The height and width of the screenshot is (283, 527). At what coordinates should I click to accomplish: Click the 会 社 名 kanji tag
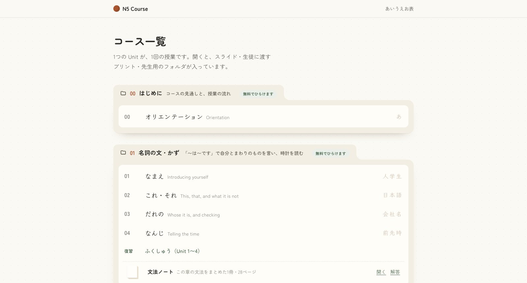392,214
